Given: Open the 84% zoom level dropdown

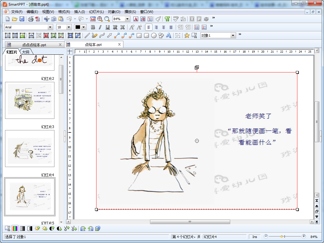Looking at the screenshot, I should pos(127,19).
